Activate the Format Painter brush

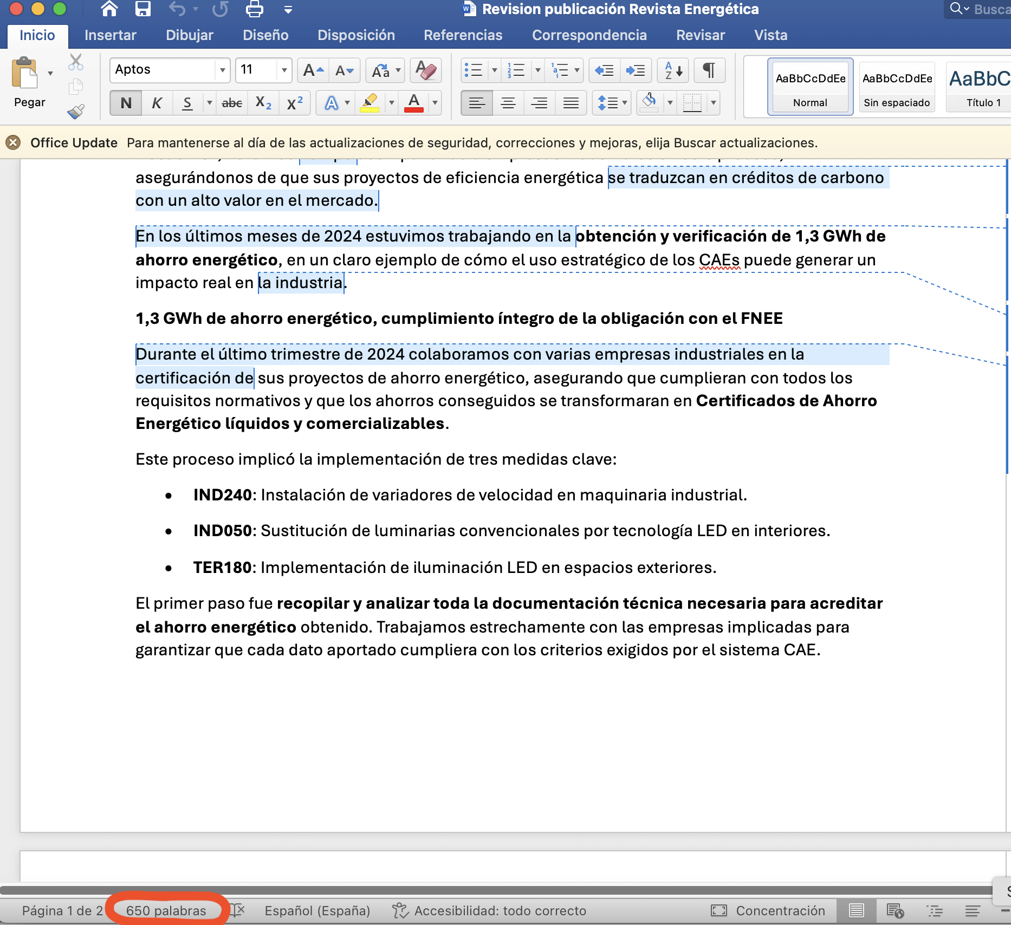76,111
